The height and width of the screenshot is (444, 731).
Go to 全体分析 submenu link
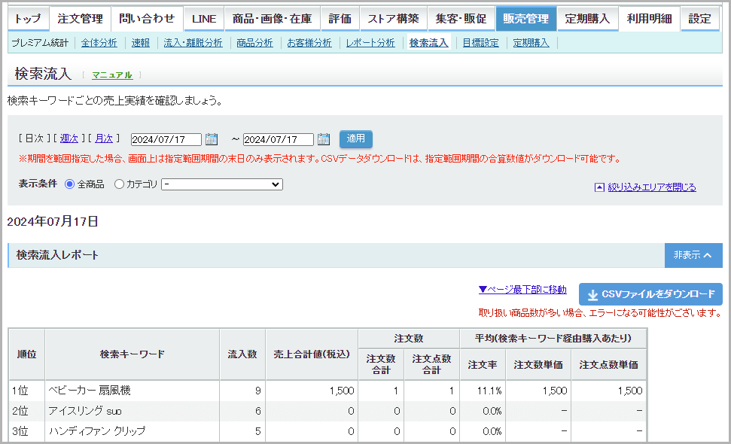point(99,43)
